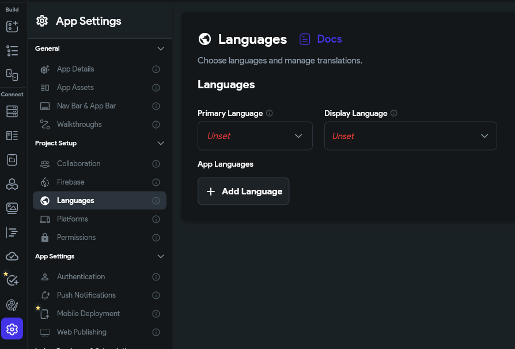The image size is (515, 349).
Task: Open the Media Assets image icon
Action: point(12,208)
